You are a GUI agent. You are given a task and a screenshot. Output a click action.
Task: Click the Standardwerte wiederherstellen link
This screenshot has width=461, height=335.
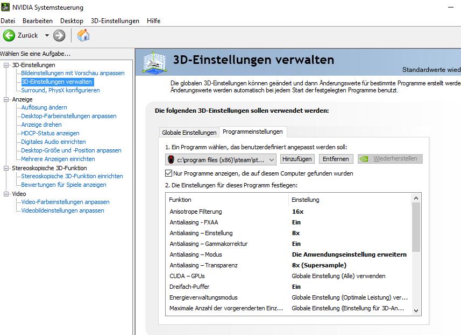tap(431, 70)
